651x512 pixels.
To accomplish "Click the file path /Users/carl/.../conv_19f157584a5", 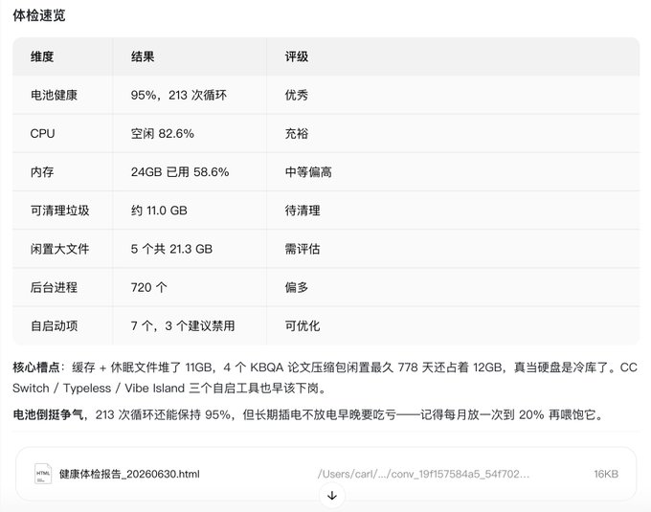I will pyautogui.click(x=423, y=474).
